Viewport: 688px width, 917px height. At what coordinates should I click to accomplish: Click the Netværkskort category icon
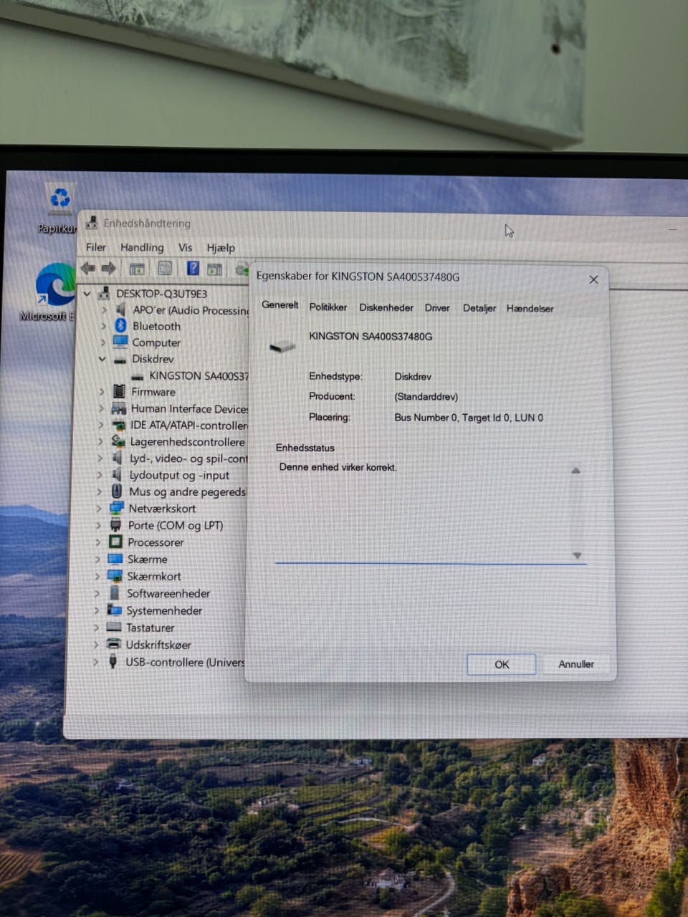(117, 509)
